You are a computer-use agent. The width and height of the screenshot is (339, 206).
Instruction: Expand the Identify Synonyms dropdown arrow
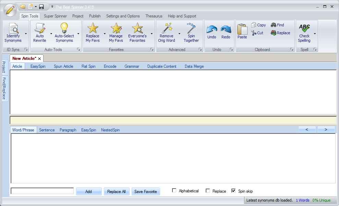26,34
